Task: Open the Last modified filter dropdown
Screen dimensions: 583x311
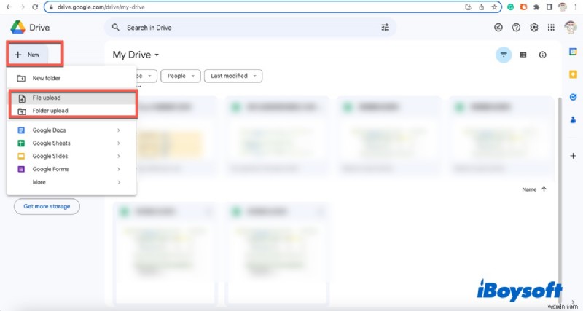Action: point(233,76)
